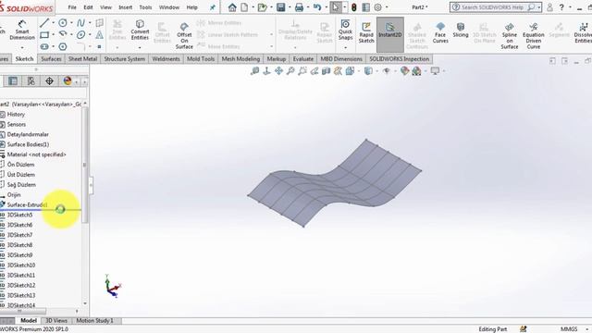The height and width of the screenshot is (333, 592).
Task: Open the DisplayManager color ball tab
Action: [x=68, y=80]
